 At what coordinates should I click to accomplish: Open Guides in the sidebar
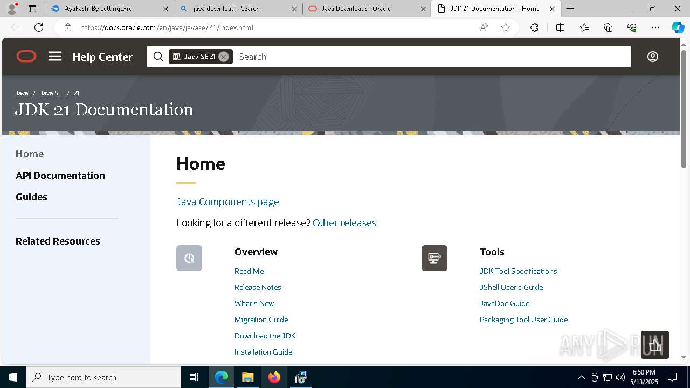coord(31,197)
